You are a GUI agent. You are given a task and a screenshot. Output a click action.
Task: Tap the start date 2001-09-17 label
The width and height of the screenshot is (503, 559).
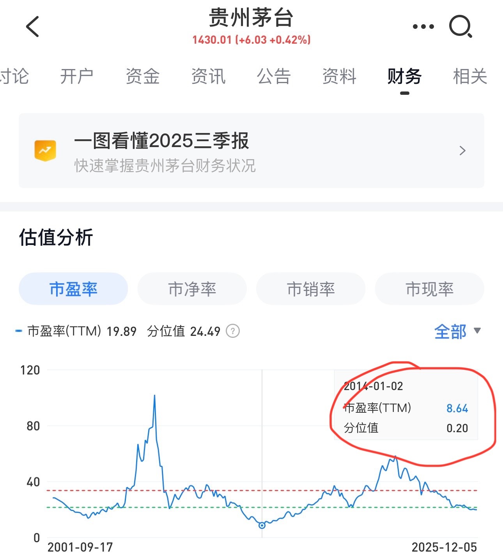click(80, 547)
